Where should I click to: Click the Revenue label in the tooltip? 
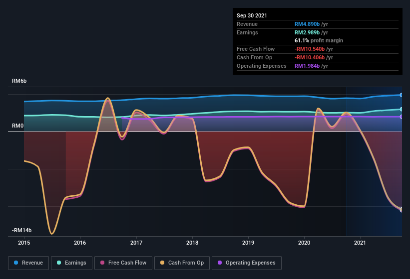point(247,24)
